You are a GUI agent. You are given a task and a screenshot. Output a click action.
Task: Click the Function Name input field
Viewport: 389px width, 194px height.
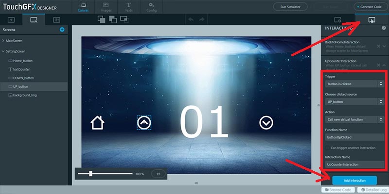tap(354, 137)
